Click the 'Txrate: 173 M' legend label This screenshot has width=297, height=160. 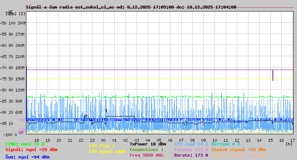(191, 150)
